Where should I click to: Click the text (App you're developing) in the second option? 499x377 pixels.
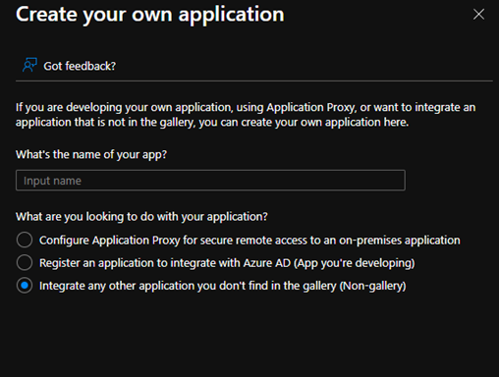(355, 263)
